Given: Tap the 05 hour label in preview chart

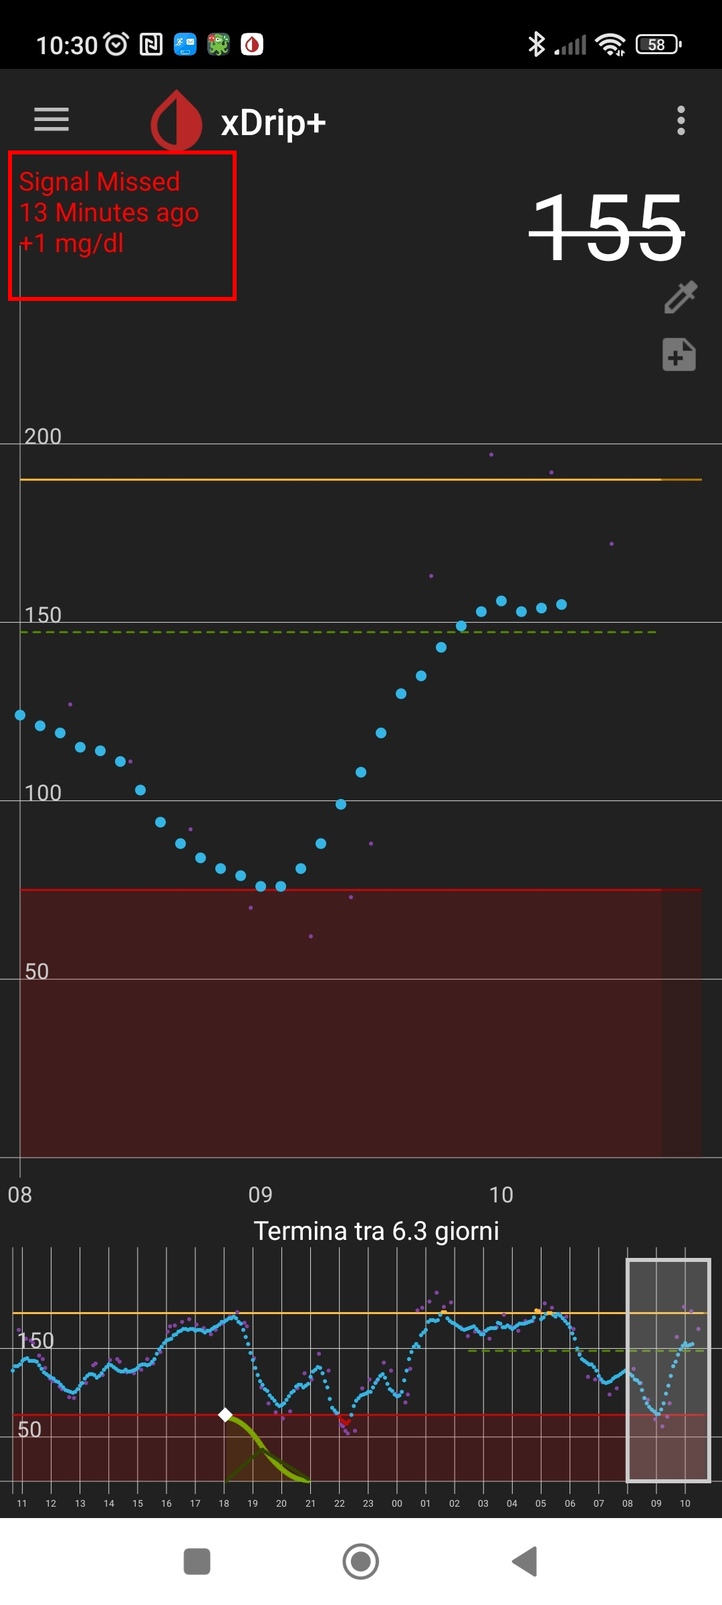Looking at the screenshot, I should [x=541, y=1503].
